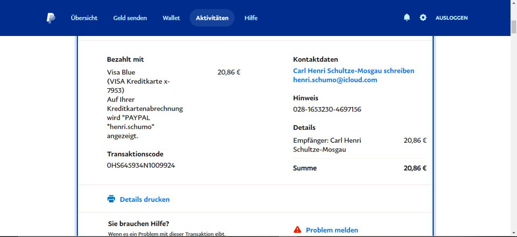Click the red warning triangle icon
This screenshot has width=517, height=237.
coord(297,230)
